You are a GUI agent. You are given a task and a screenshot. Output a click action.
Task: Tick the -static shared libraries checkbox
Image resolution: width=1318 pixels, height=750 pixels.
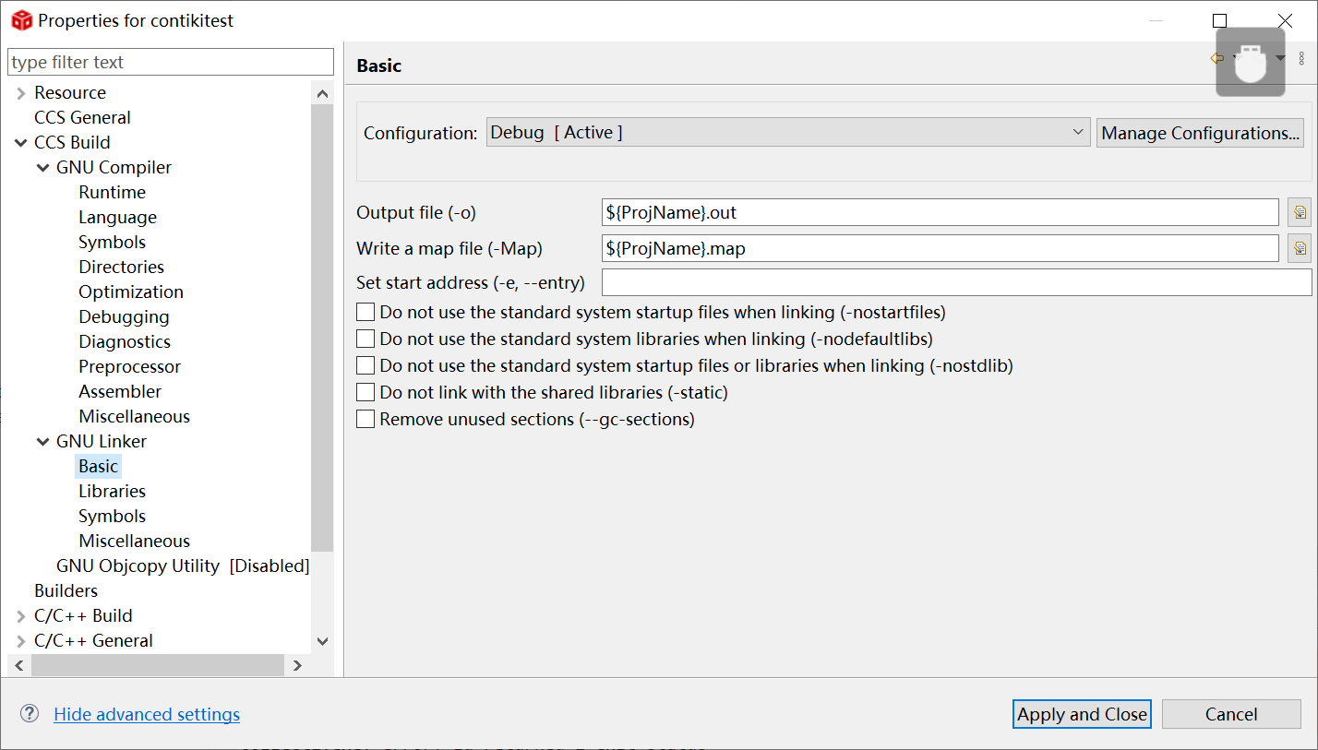click(x=365, y=393)
